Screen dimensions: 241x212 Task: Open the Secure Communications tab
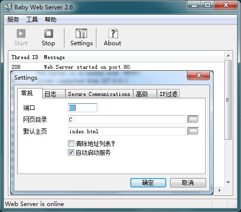(x=99, y=94)
